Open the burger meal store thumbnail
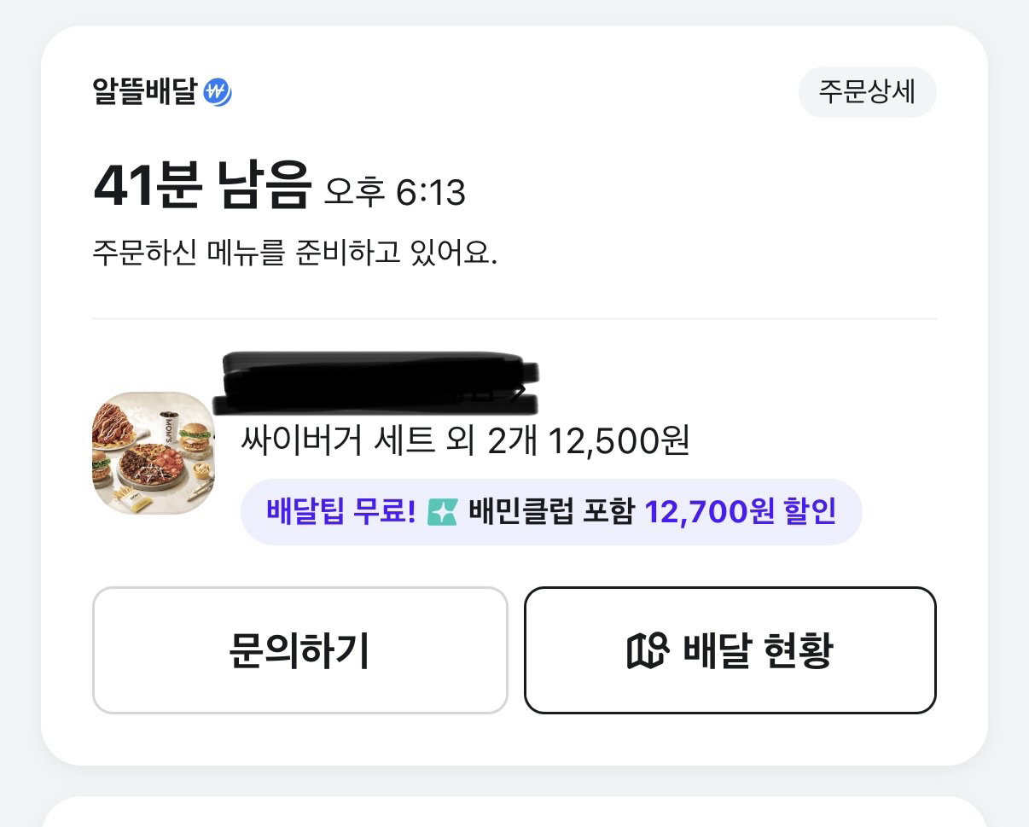The width and height of the screenshot is (1029, 827). (x=154, y=453)
